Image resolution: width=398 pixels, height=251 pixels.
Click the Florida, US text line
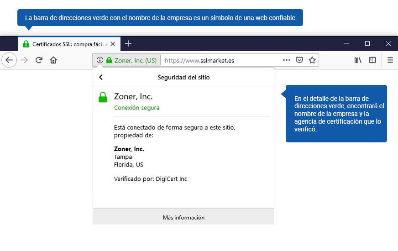point(128,165)
